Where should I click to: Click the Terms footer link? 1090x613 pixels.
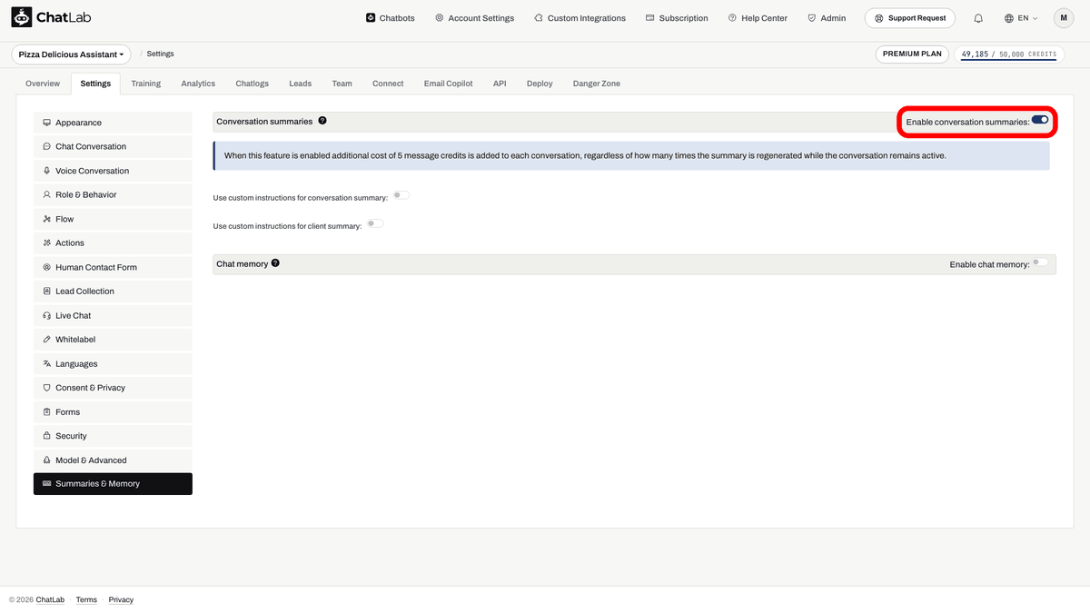[86, 599]
